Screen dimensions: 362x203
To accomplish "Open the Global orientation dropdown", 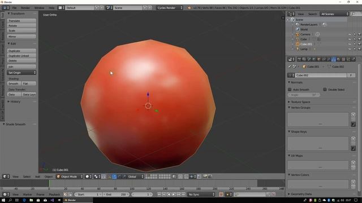I will pos(136,176).
